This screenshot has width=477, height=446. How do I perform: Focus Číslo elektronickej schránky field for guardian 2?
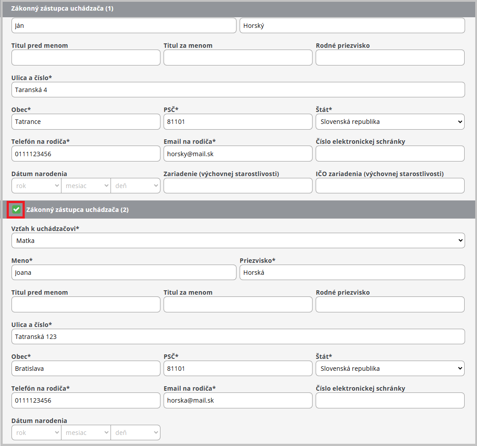(390, 400)
